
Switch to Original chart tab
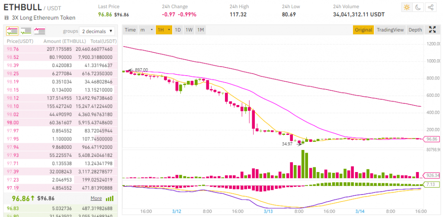(363, 30)
